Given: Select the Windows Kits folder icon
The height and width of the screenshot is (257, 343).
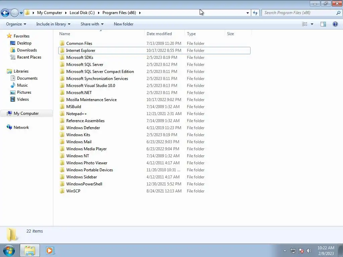Looking at the screenshot, I should 62,135.
